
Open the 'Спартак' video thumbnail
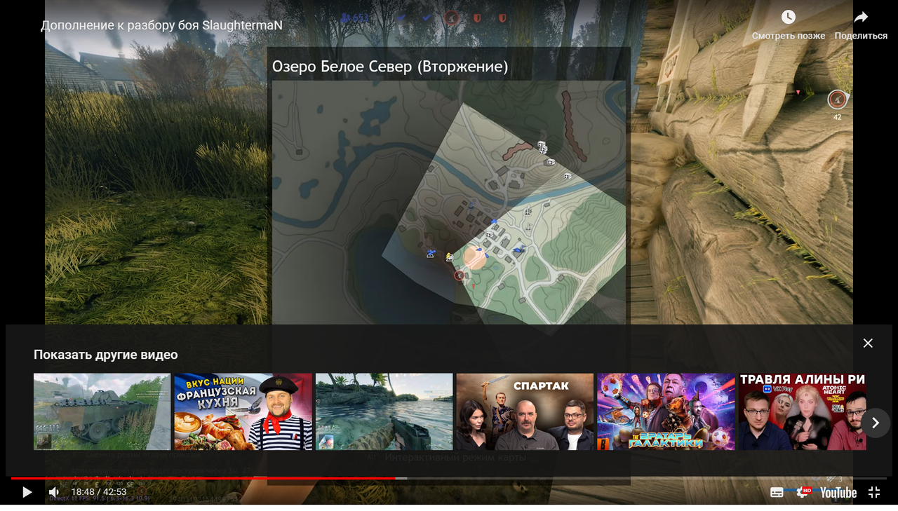pyautogui.click(x=525, y=411)
